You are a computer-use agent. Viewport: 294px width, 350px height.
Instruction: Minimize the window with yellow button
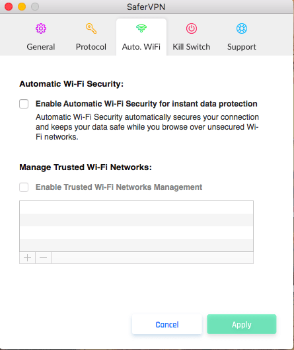tap(22, 7)
